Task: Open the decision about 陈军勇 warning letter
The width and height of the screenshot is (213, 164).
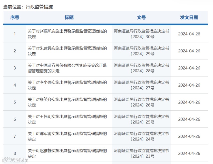Action: pos(67,136)
